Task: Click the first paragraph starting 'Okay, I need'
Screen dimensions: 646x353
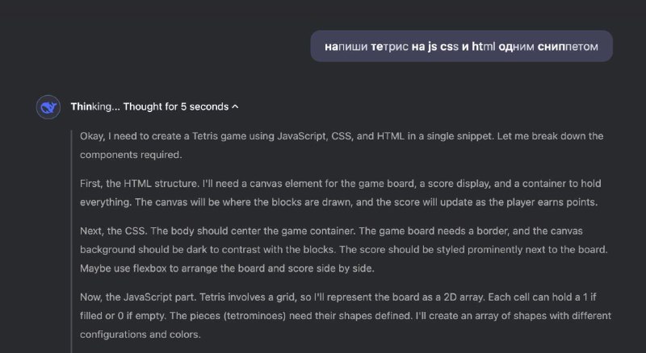Action: 342,145
